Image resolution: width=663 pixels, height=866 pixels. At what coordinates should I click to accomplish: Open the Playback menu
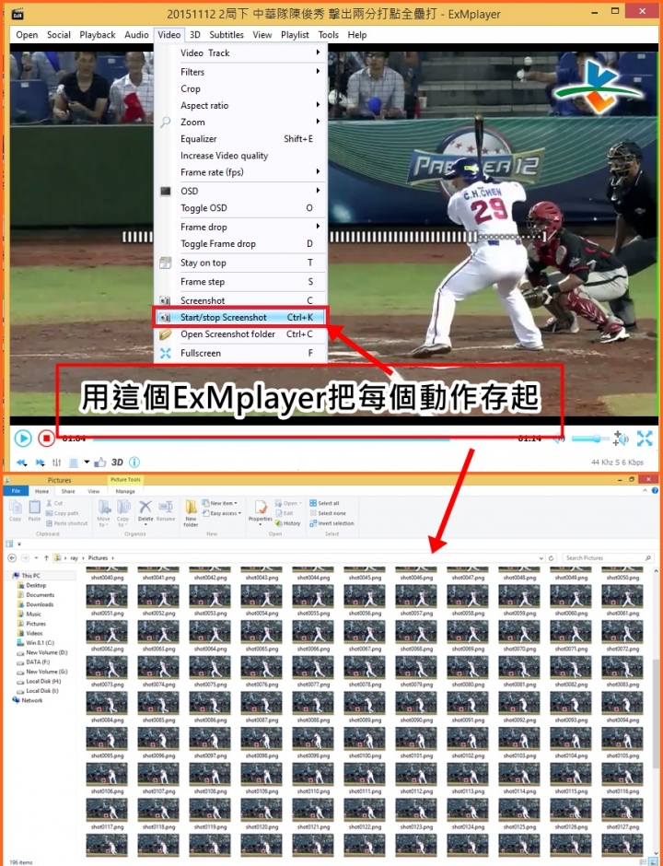[x=98, y=35]
